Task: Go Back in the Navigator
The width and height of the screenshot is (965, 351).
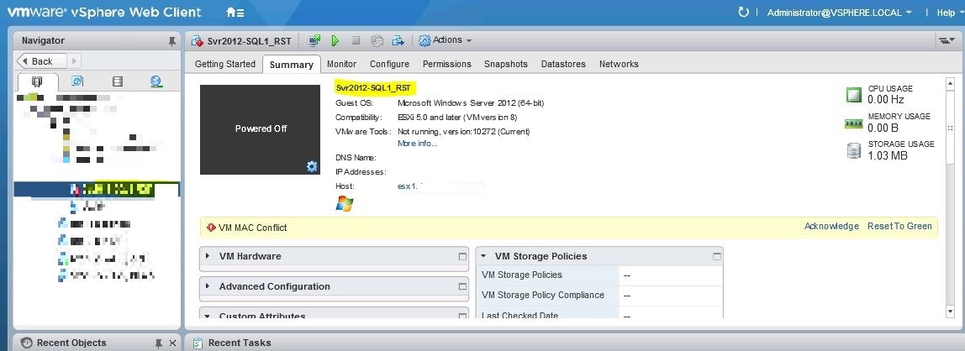Action: coord(40,60)
